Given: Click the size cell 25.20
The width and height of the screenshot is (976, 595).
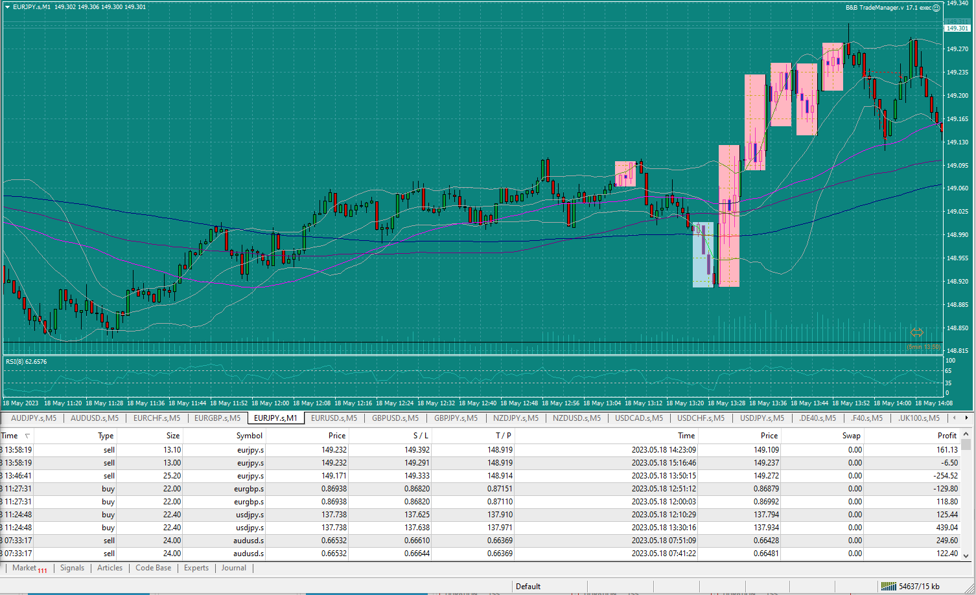Looking at the screenshot, I should click(172, 476).
